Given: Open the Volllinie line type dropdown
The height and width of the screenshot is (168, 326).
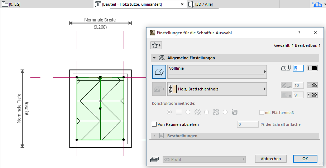Looking at the screenshot, I should [x=217, y=72].
